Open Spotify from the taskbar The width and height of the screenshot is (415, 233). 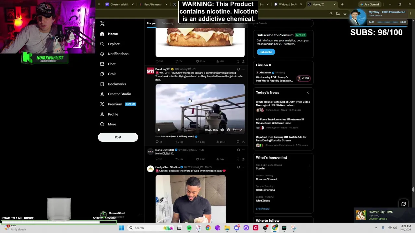(x=189, y=228)
